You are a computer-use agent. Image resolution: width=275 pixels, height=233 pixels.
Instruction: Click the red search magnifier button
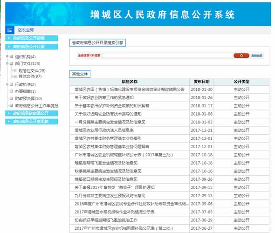pyautogui.click(x=241, y=55)
